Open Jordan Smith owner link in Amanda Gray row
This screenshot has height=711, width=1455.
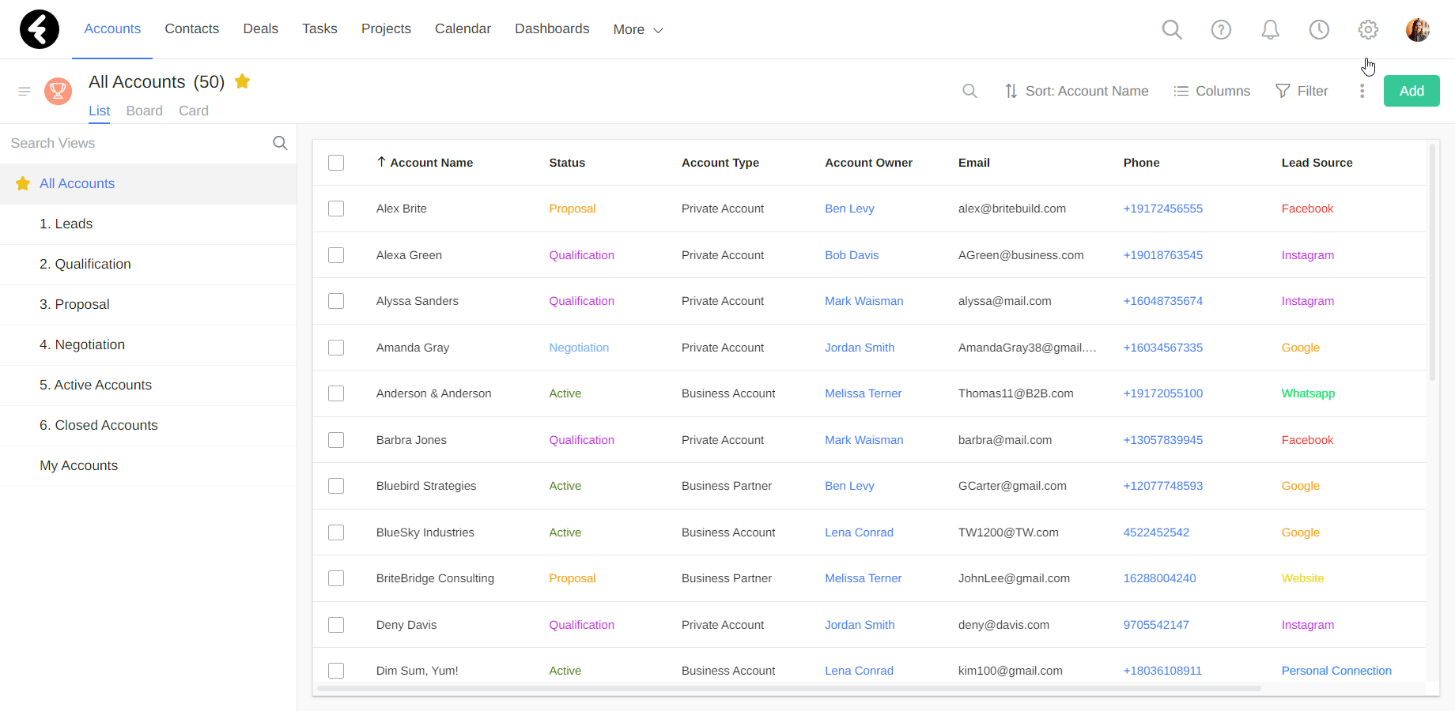[860, 348]
